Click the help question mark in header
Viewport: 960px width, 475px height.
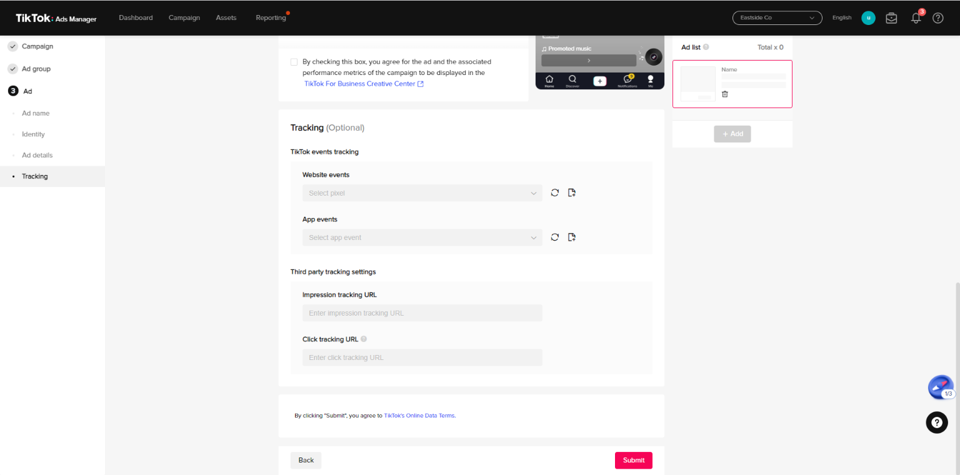coord(937,18)
